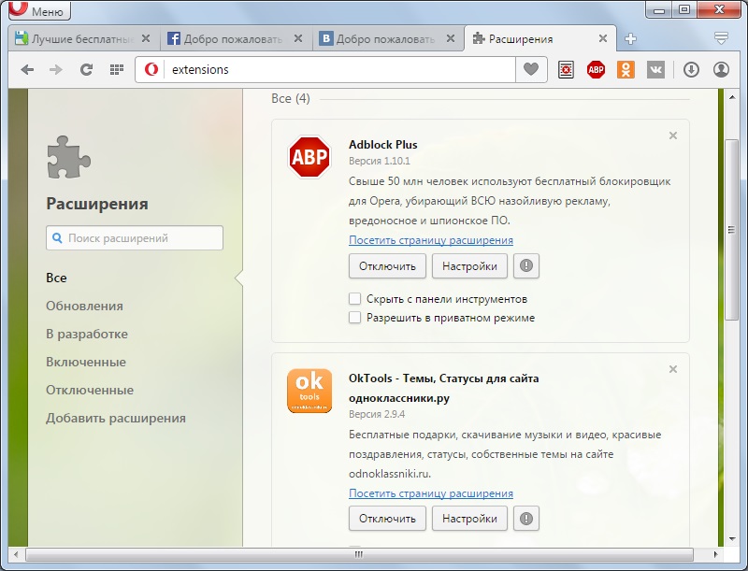Open Speed Dial via the grid icon
The image size is (748, 571).
coord(114,69)
